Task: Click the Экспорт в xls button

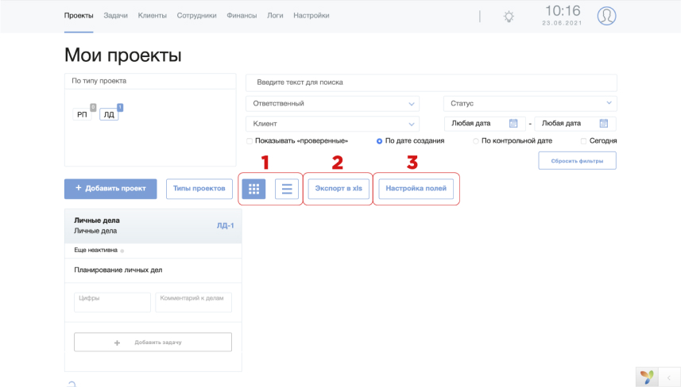Action: click(339, 189)
